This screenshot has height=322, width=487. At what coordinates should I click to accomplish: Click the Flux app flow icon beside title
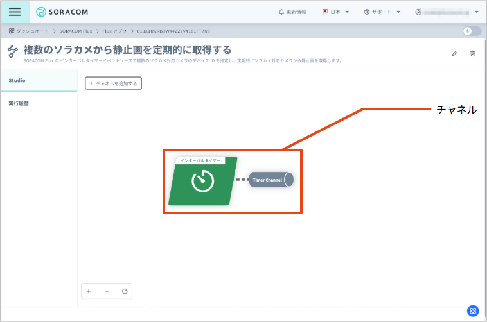click(13, 51)
